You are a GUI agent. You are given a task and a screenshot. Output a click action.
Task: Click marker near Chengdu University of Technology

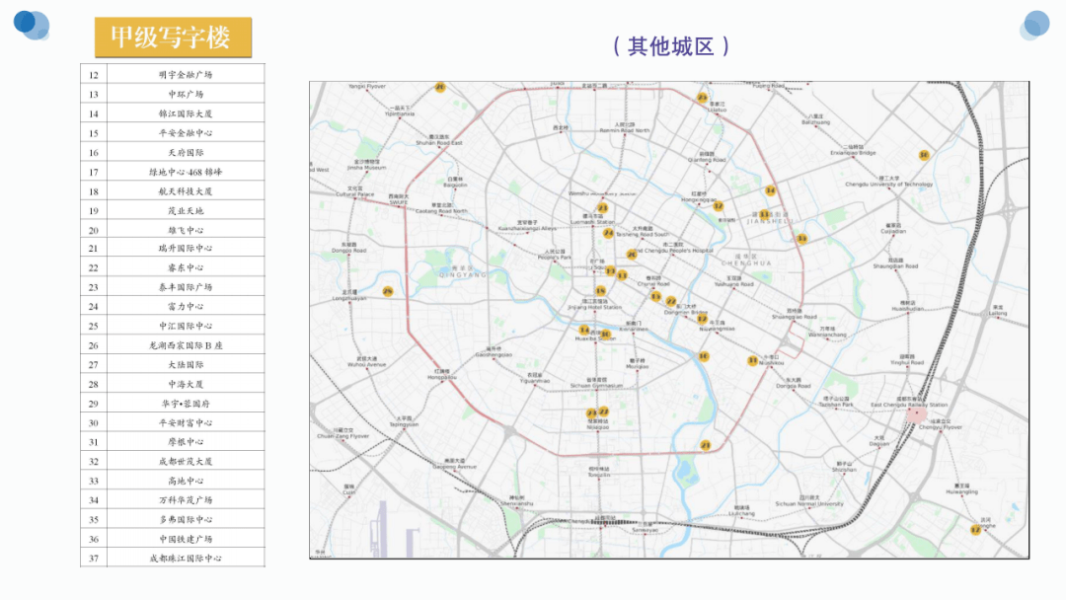coord(923,155)
